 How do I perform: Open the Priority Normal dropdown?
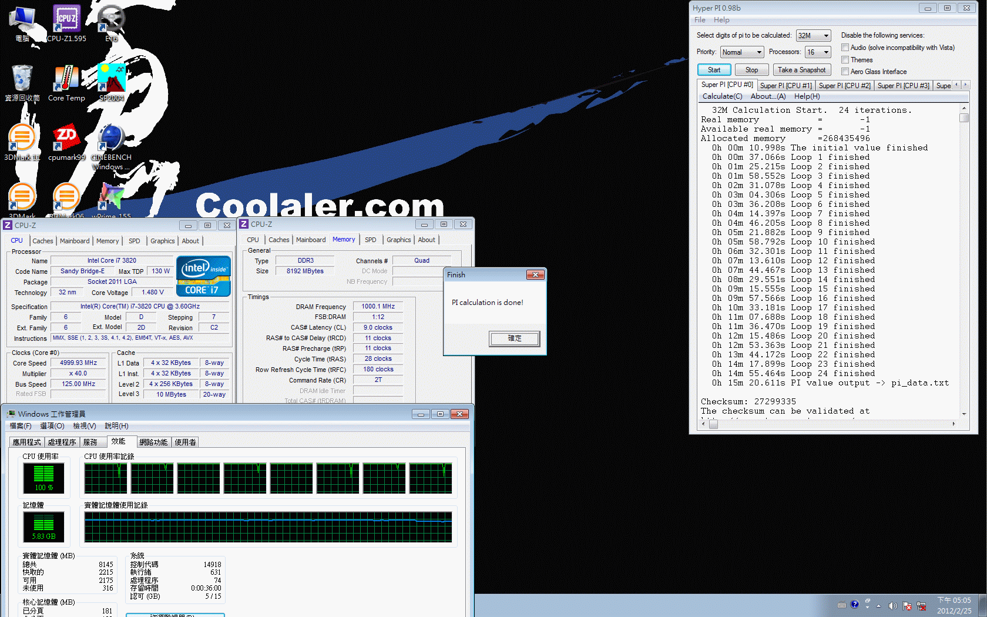tap(742, 52)
